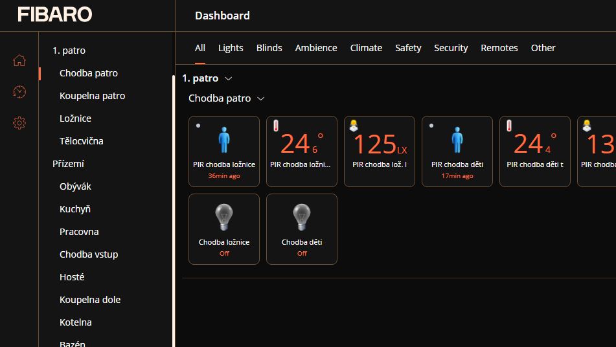Collapse the Chodba patro room chevron

(260, 98)
